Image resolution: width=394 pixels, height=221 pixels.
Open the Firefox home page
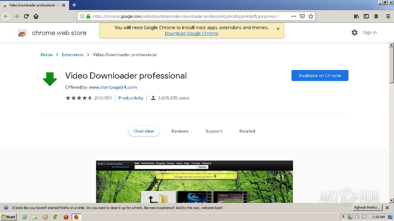click(36, 16)
